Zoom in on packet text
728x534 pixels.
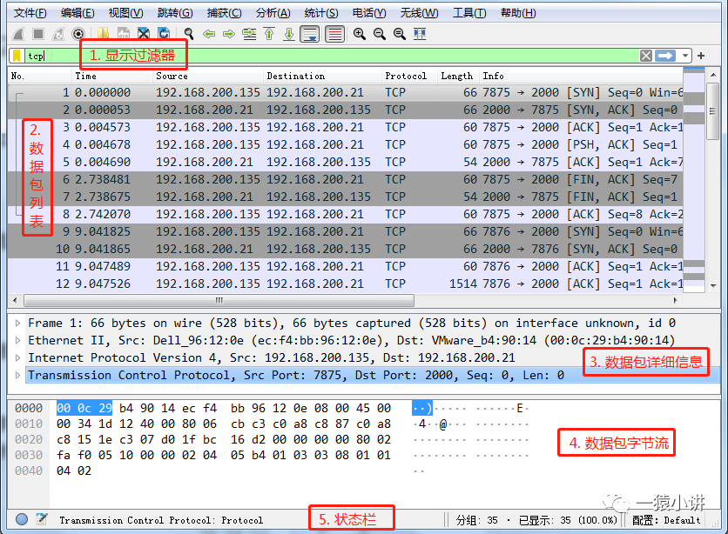point(360,34)
